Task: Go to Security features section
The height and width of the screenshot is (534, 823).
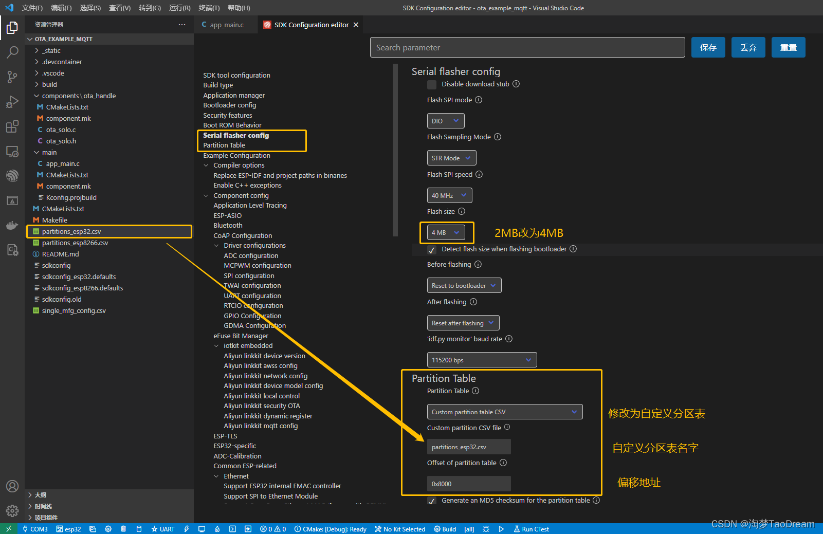Action: [x=228, y=116]
